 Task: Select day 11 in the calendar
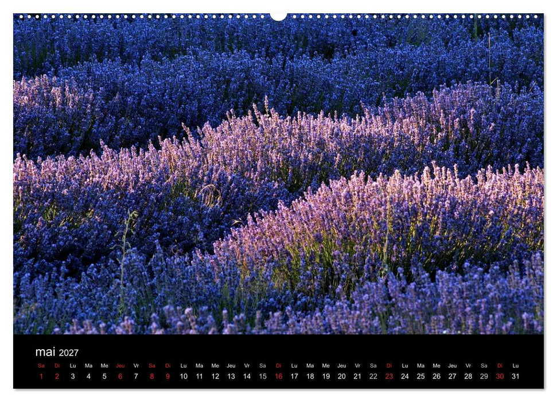199,376
